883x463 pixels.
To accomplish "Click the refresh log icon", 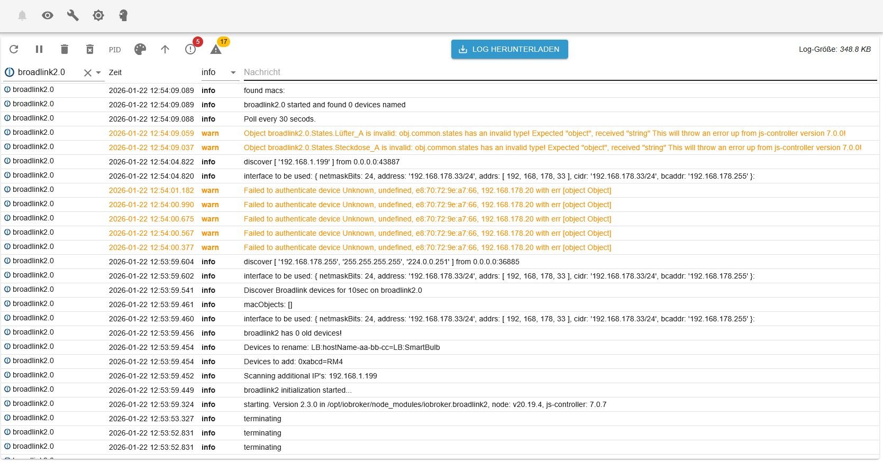I will point(14,49).
